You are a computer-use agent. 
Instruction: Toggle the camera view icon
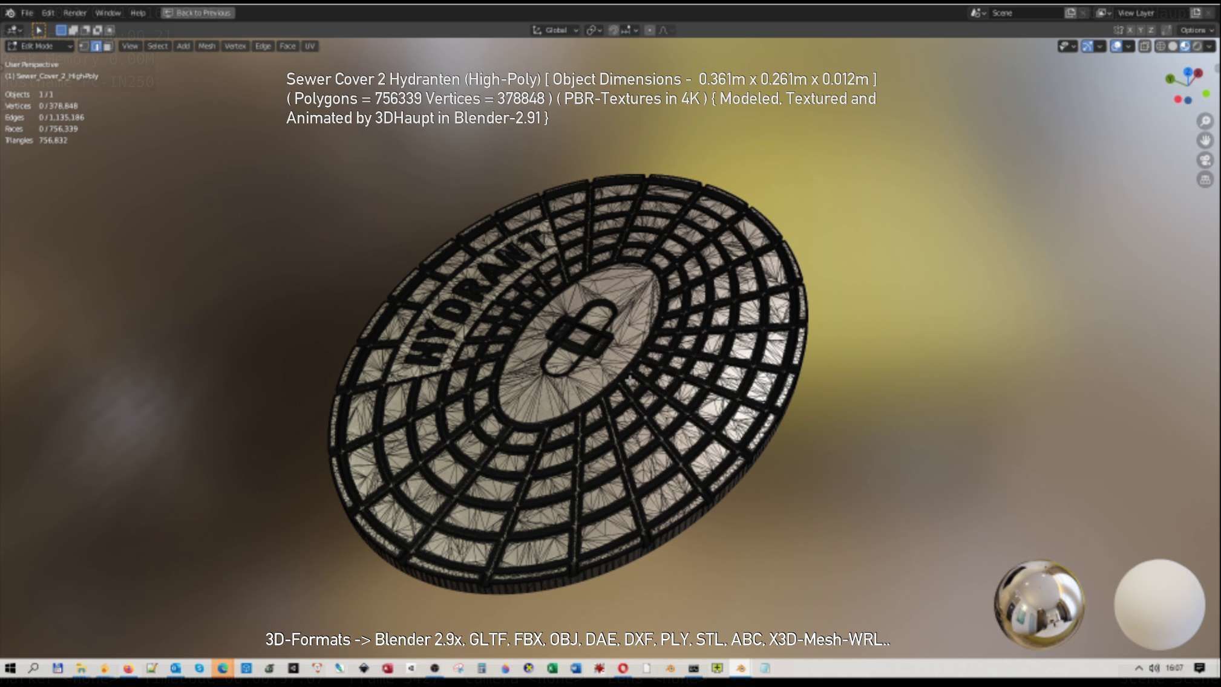tap(1205, 160)
